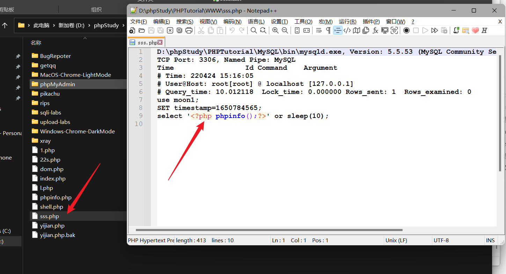Select the sss.php document tab
506x274 pixels.
[146, 43]
